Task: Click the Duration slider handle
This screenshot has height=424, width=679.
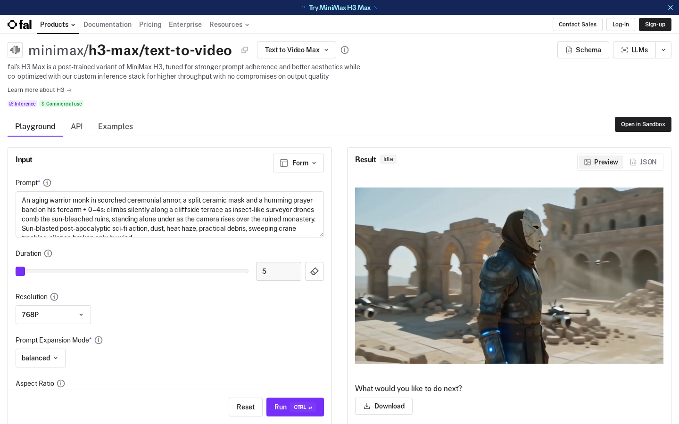Action: (x=20, y=271)
